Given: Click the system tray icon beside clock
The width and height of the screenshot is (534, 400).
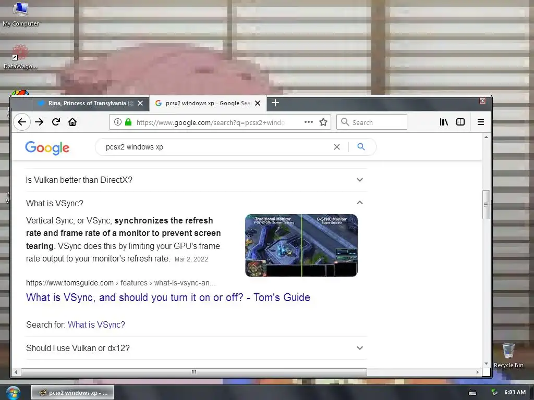Looking at the screenshot, I should click(x=494, y=393).
